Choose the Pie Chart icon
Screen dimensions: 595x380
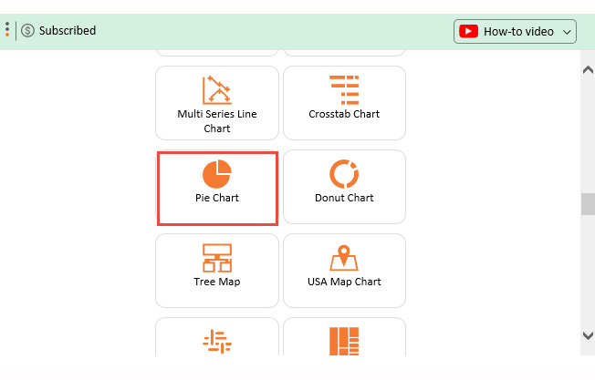point(216,172)
